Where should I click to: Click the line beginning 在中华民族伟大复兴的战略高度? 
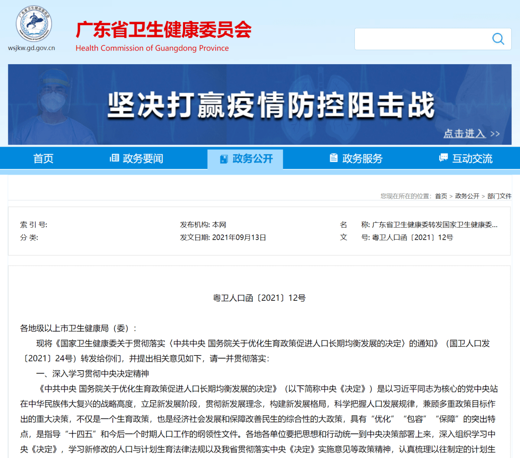point(258,404)
